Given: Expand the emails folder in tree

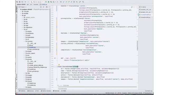Looking at the screenshot, I should [x=24, y=51].
